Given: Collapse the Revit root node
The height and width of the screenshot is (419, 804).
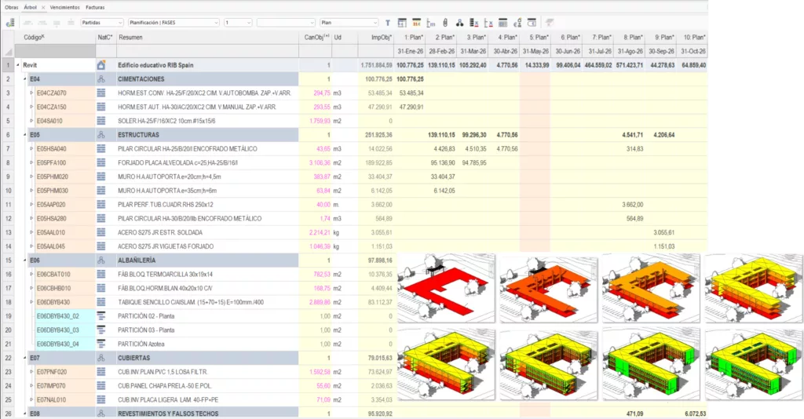Looking at the screenshot, I should pyautogui.click(x=18, y=65).
